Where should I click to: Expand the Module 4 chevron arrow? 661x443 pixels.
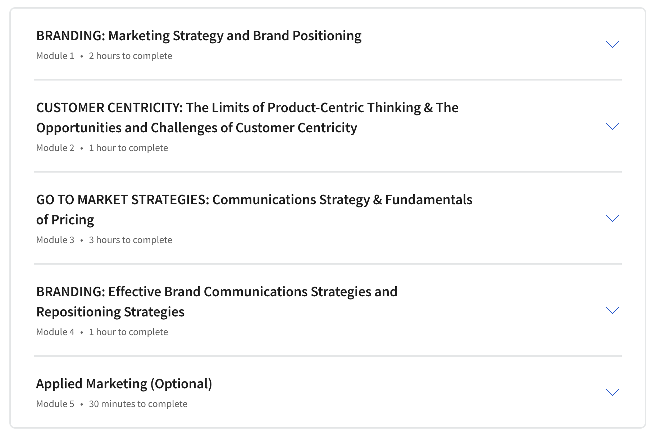pos(612,310)
